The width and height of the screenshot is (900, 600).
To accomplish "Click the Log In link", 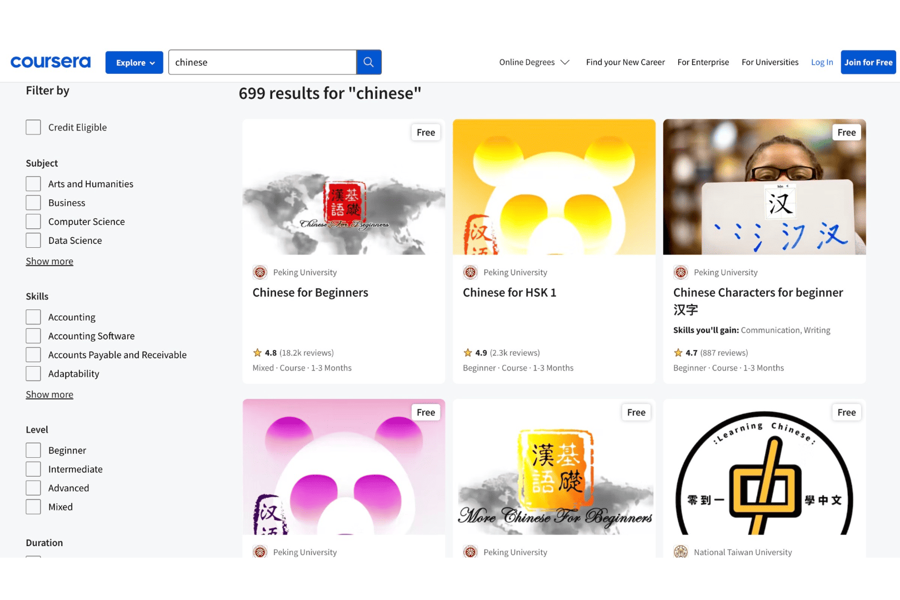I will pyautogui.click(x=822, y=62).
